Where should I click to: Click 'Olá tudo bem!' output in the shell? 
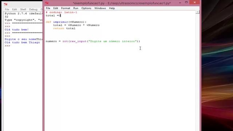pos(16,29)
